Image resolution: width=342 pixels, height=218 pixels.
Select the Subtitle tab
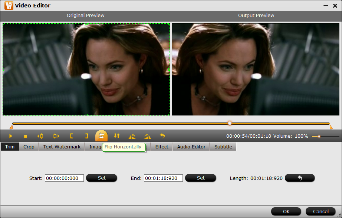coord(223,147)
